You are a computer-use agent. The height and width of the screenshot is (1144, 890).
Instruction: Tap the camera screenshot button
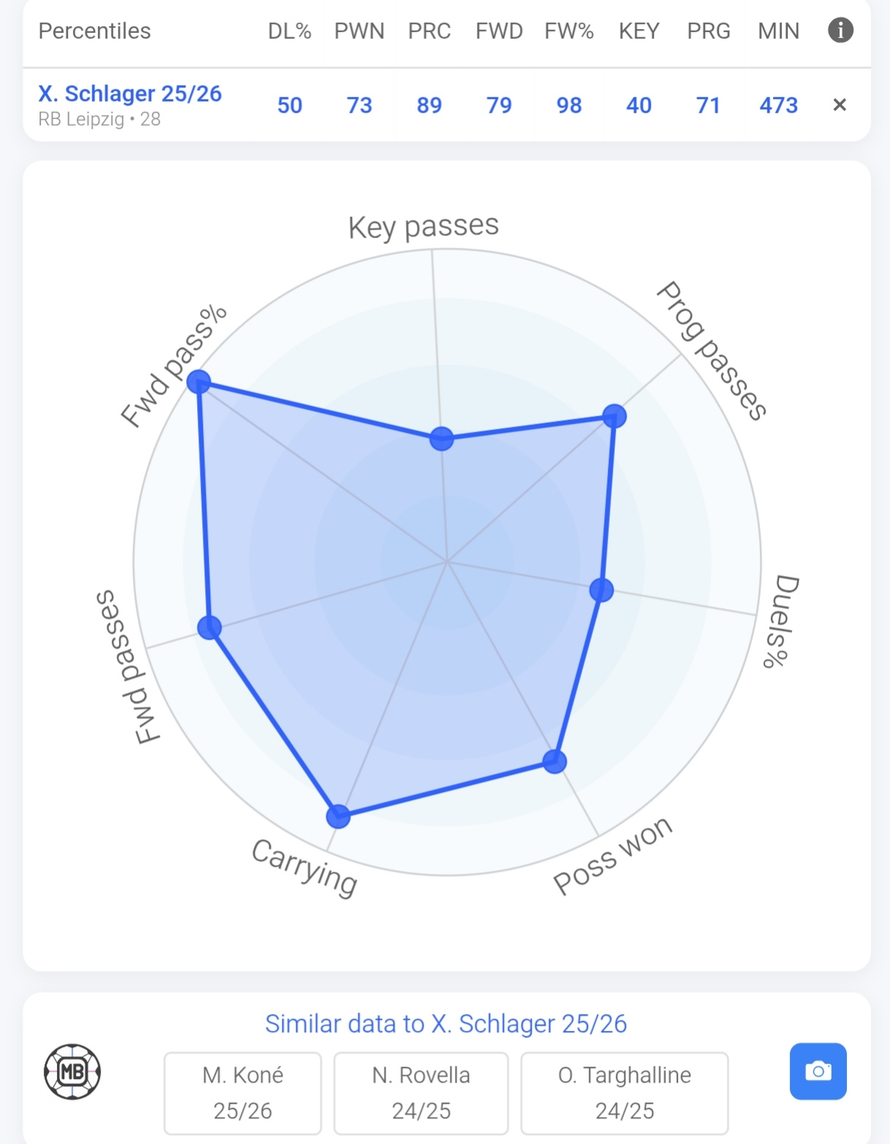(818, 1071)
